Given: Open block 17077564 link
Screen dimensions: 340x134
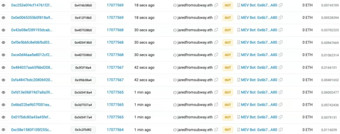Looking at the screenshot, I should [x=115, y=130].
